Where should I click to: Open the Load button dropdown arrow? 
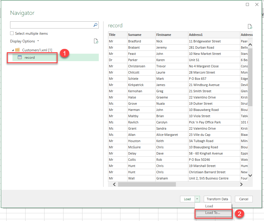197,199
